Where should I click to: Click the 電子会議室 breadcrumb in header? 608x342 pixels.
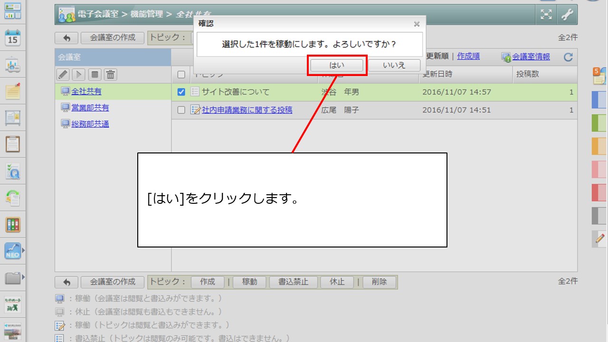click(98, 15)
